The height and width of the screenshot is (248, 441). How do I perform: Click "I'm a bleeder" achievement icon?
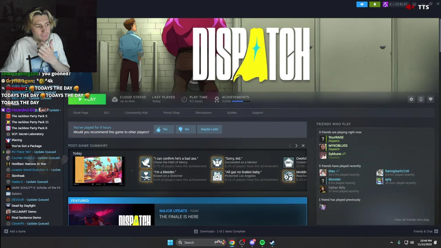(146, 176)
